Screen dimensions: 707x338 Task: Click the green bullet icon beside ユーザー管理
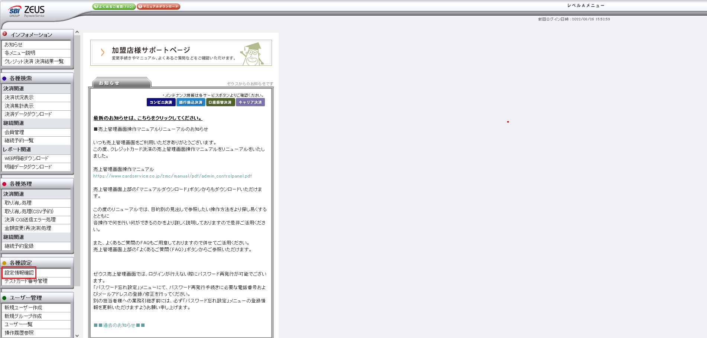[4, 298]
